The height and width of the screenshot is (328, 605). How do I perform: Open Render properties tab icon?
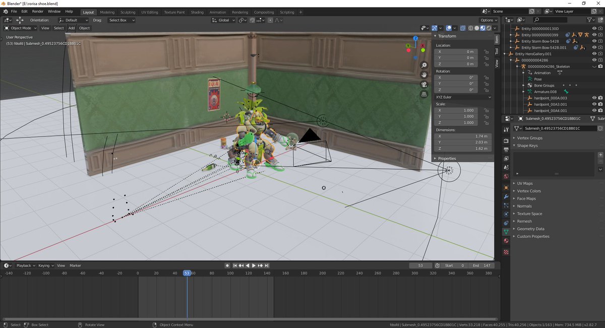point(506,141)
